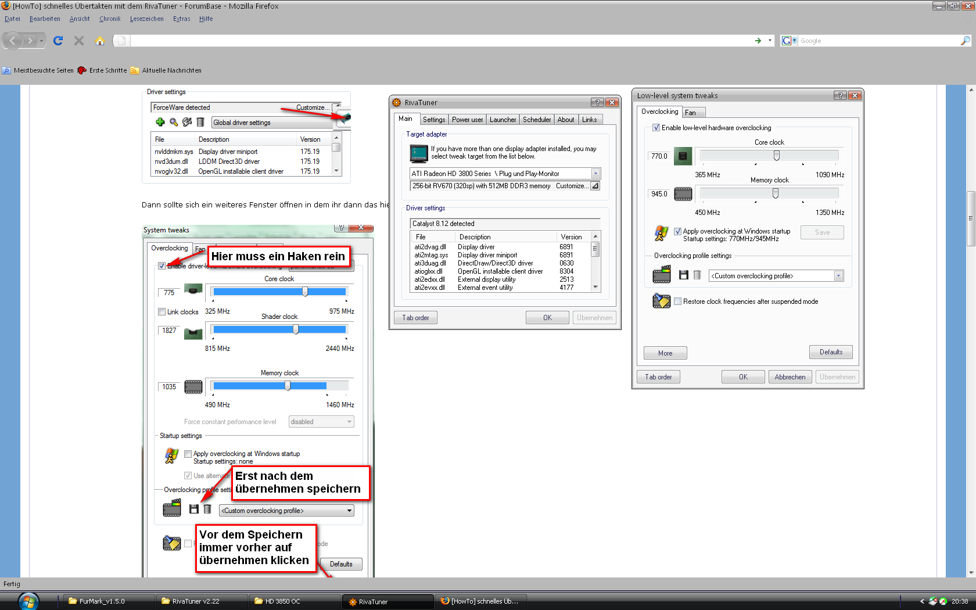Screen dimensions: 976x610
Task: Toggle Apply overclocking at Windows startup in Low-level tweaks
Action: point(677,231)
